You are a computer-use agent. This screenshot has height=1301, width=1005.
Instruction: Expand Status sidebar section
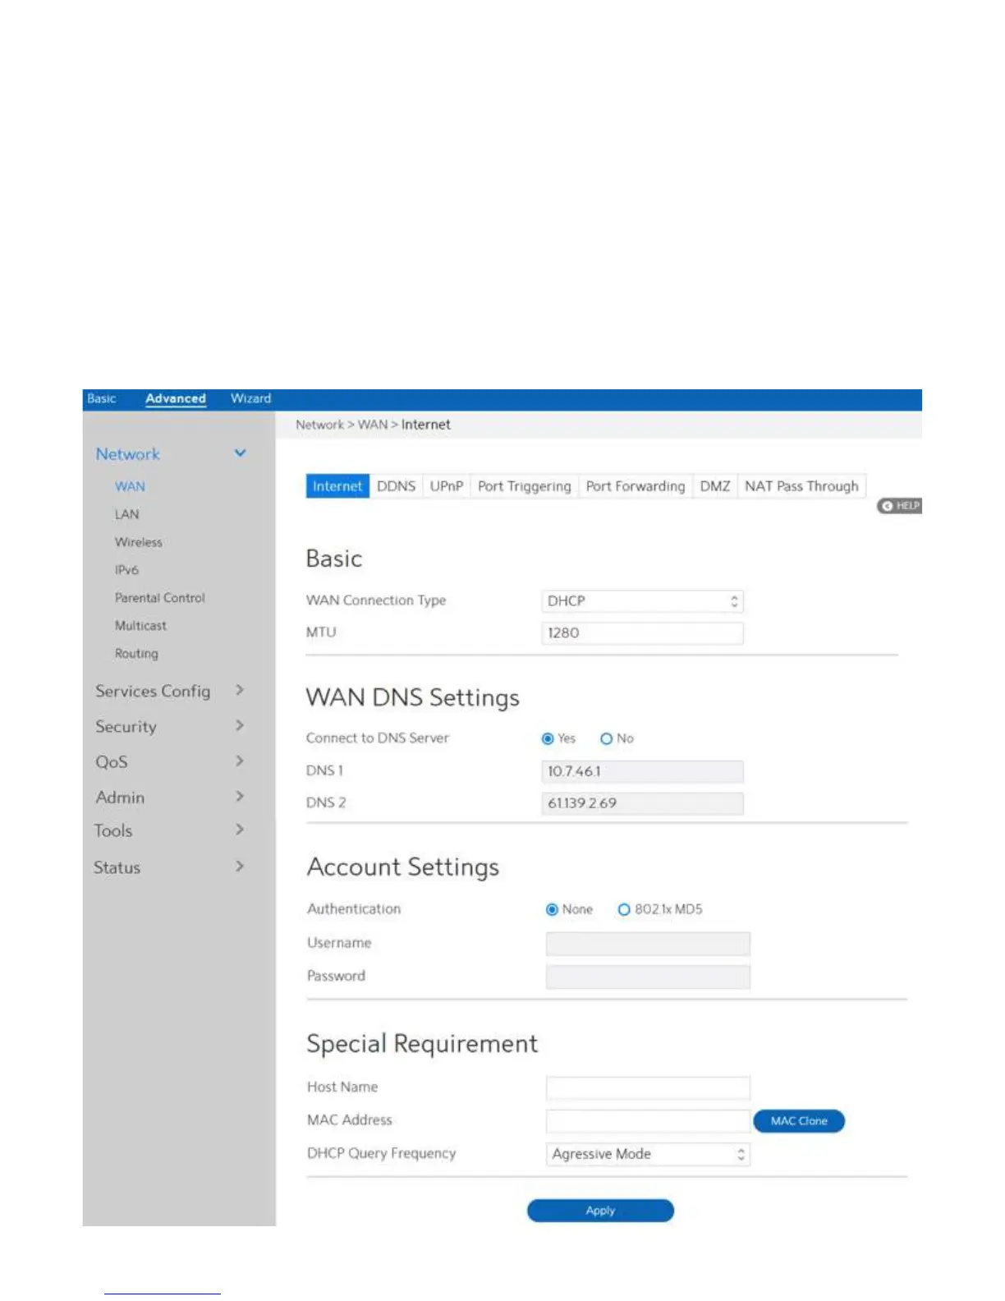pos(239,866)
